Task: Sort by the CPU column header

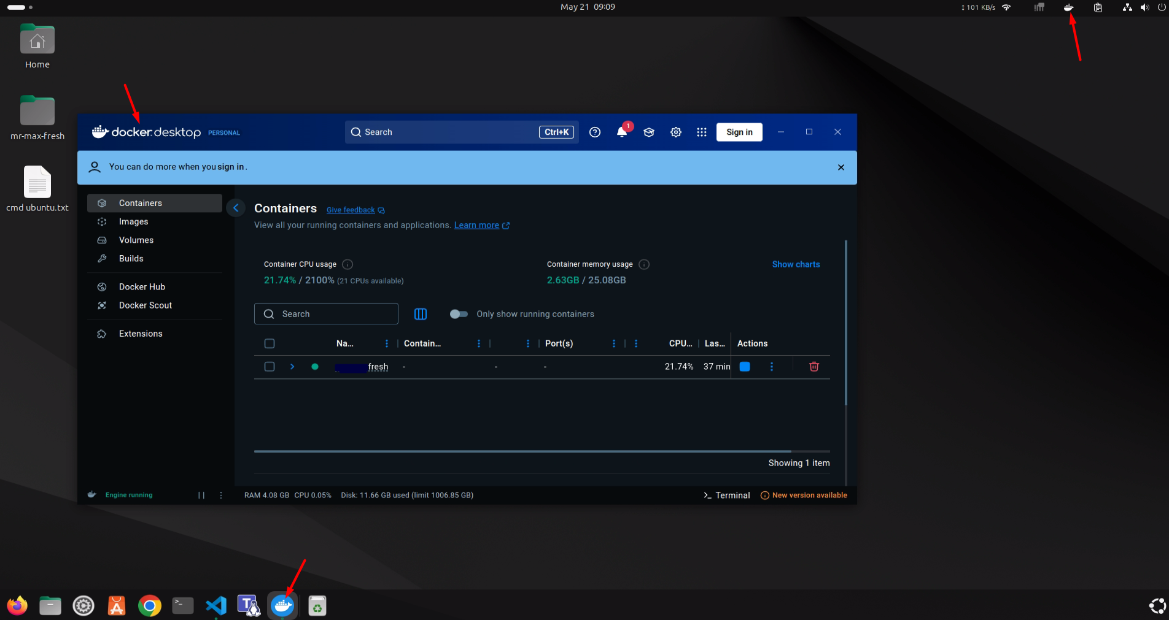Action: 680,343
